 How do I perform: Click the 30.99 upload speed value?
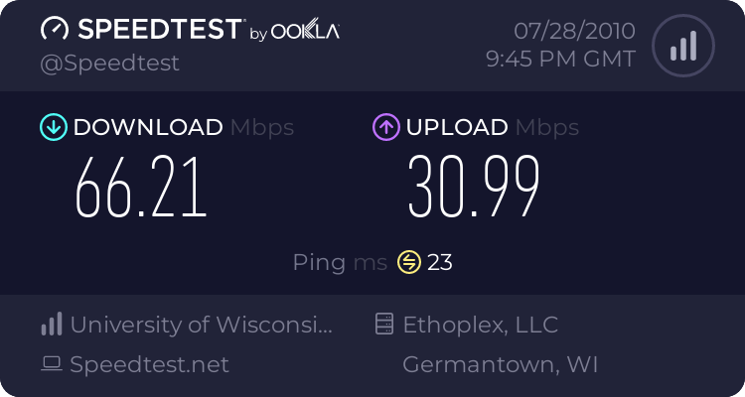click(474, 187)
